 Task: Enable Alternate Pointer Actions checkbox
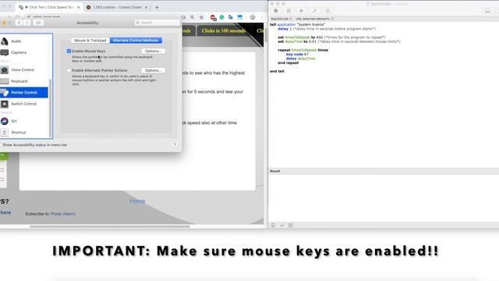(69, 70)
